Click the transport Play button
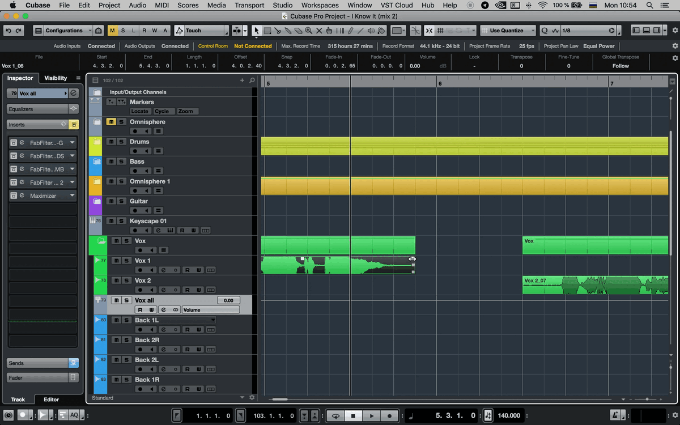This screenshot has width=680, height=425. point(371,416)
